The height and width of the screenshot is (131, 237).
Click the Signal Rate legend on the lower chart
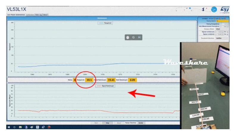(105, 86)
